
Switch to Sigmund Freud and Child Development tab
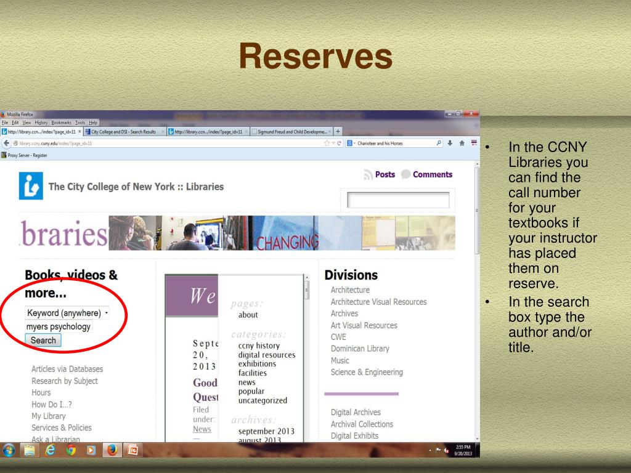pos(291,132)
